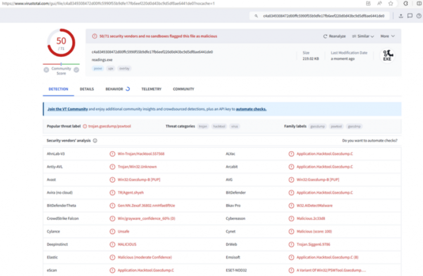This screenshot has height=276, width=423.
Task: Click the 219.02 KB size value
Action: [x=311, y=59]
